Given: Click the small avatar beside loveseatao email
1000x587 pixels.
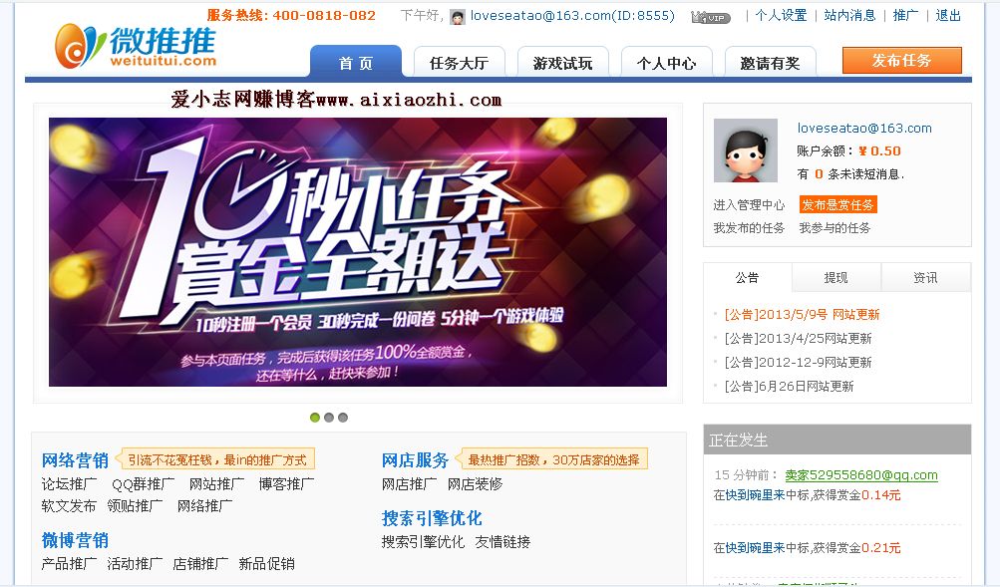Looking at the screenshot, I should (x=458, y=17).
